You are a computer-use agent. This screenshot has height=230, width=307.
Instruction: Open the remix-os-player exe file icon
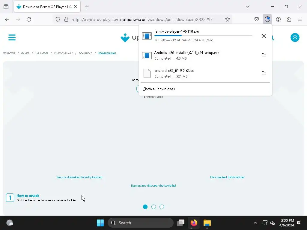(x=147, y=36)
